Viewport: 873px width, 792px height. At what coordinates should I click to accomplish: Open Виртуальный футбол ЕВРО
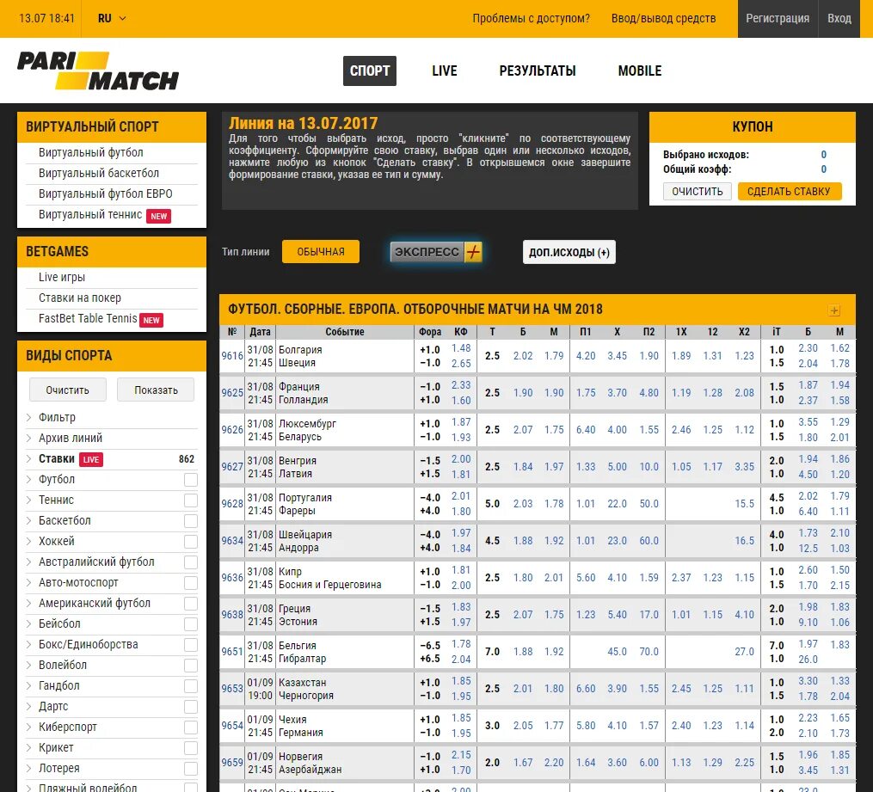[x=105, y=193]
